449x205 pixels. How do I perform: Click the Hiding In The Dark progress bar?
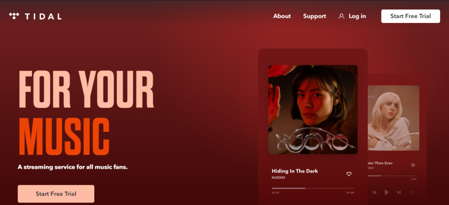click(313, 188)
